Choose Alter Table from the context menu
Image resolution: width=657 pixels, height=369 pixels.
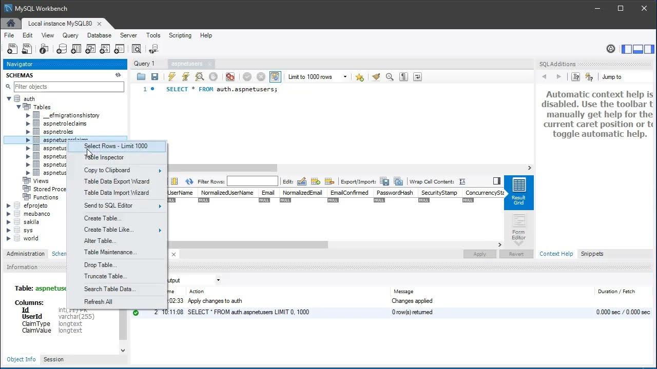click(117, 241)
